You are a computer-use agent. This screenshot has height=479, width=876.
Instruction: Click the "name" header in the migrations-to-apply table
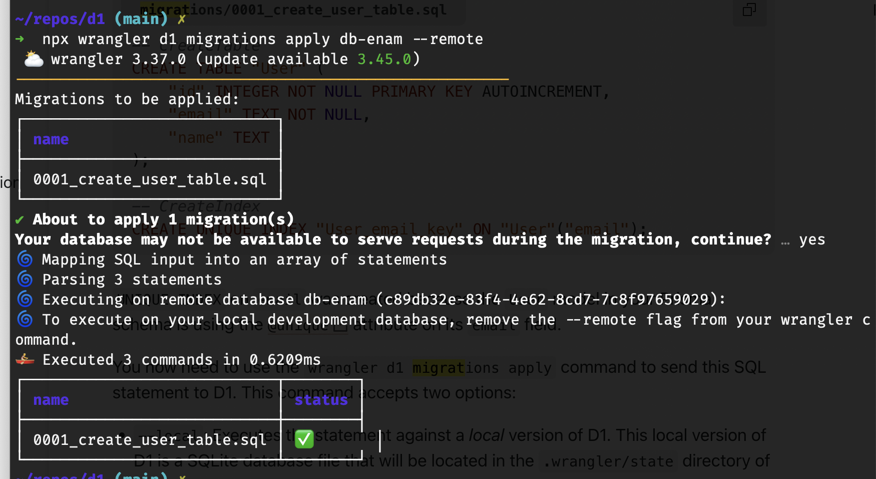point(51,139)
